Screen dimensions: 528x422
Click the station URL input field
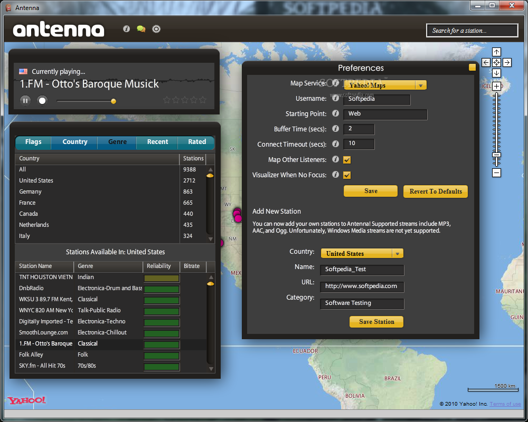[362, 286]
